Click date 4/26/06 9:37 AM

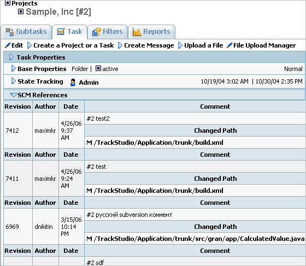click(71, 131)
